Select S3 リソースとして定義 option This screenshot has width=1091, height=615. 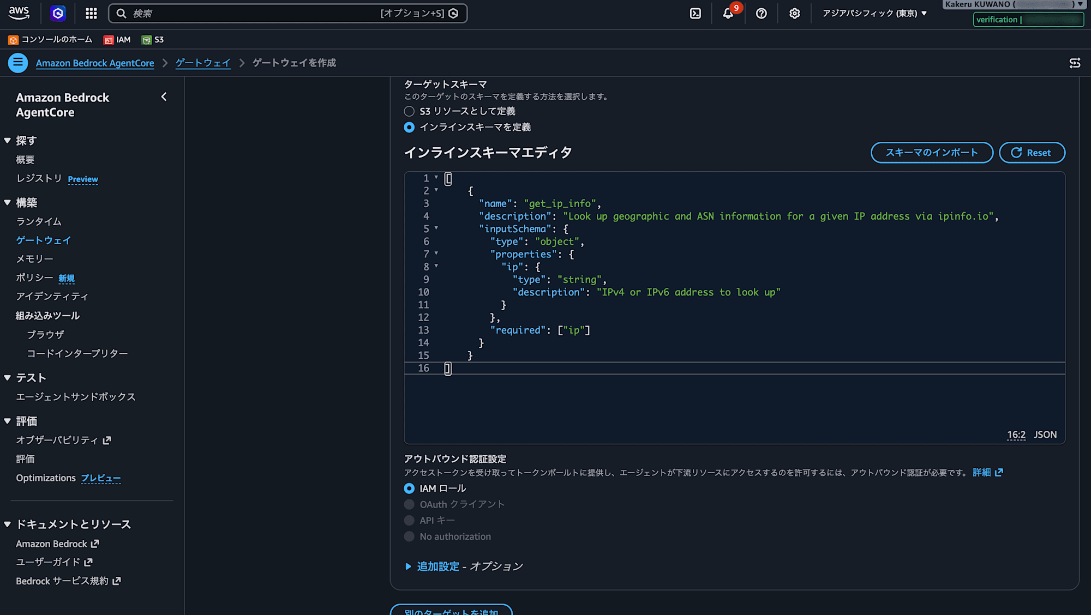tap(409, 111)
